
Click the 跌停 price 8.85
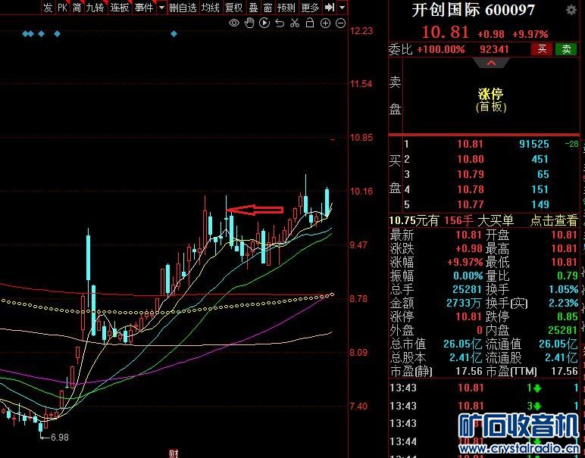[567, 316]
